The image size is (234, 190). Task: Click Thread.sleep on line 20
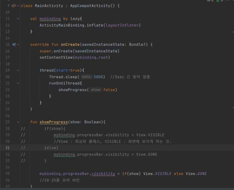pyautogui.click(x=63, y=77)
